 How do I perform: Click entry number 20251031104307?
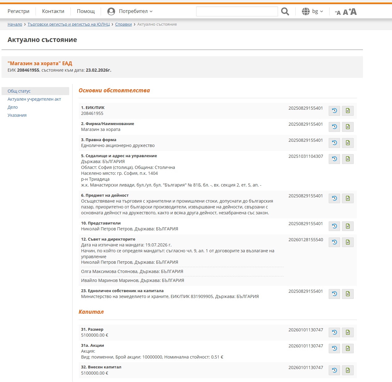tap(306, 156)
